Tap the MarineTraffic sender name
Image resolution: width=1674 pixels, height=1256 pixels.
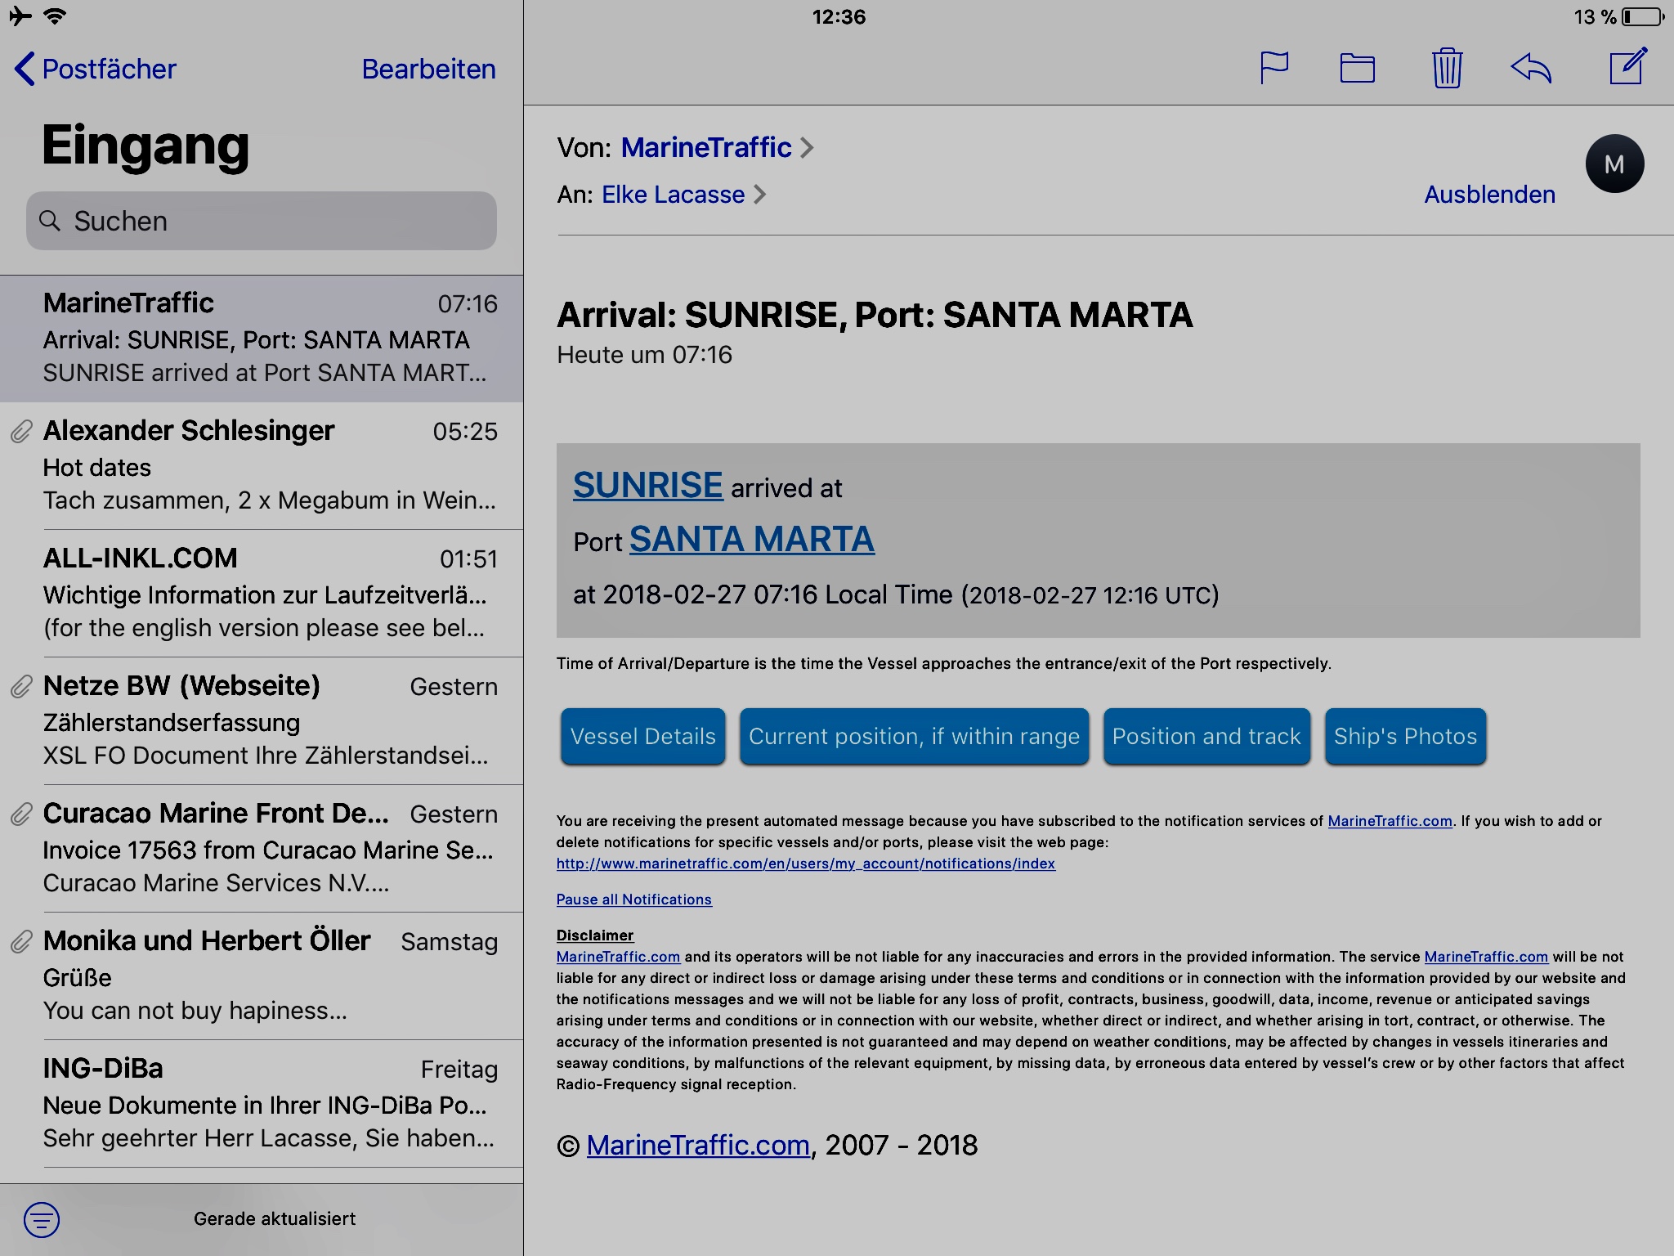706,147
